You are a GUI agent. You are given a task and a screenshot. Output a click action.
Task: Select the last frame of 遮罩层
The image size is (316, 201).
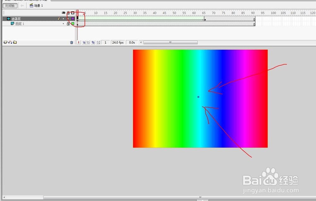tap(254, 19)
